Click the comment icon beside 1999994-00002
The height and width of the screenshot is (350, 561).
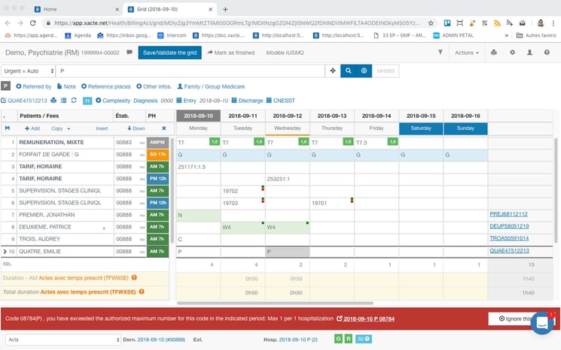click(x=130, y=53)
